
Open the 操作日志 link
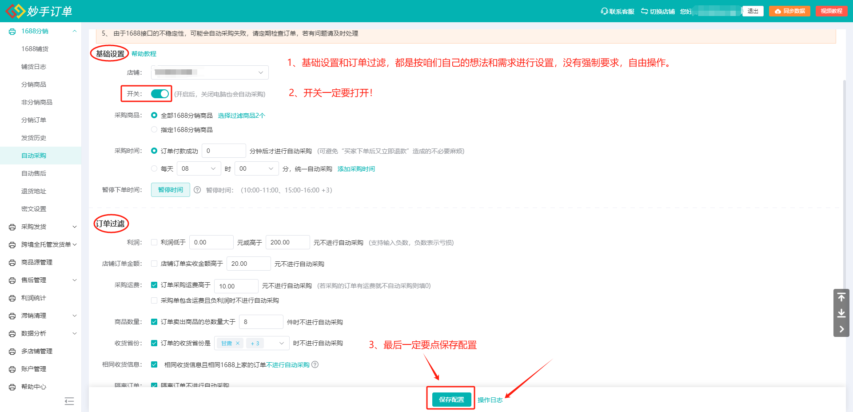(490, 400)
